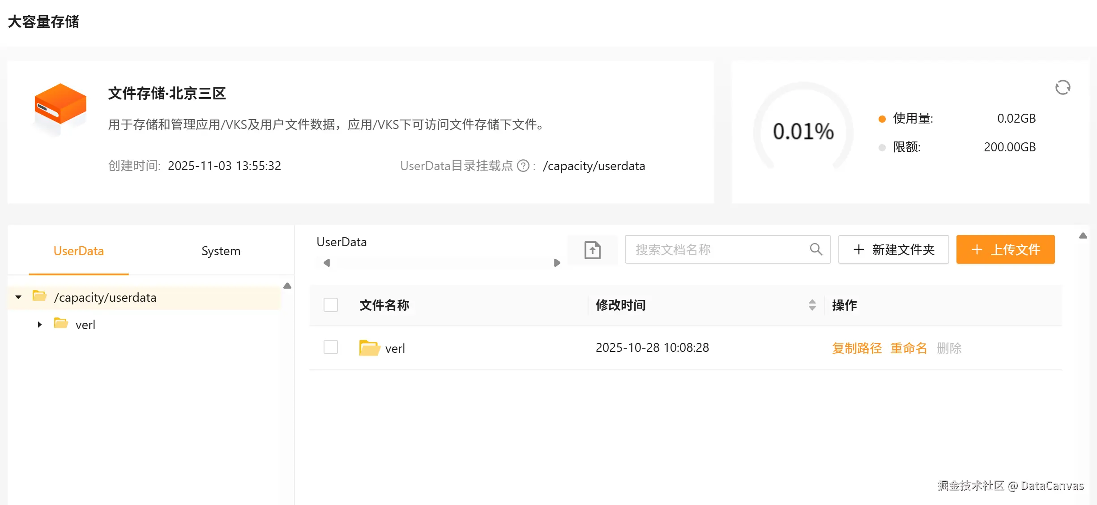The image size is (1097, 505).
Task: Click 复制路径 link for verl
Action: point(856,348)
